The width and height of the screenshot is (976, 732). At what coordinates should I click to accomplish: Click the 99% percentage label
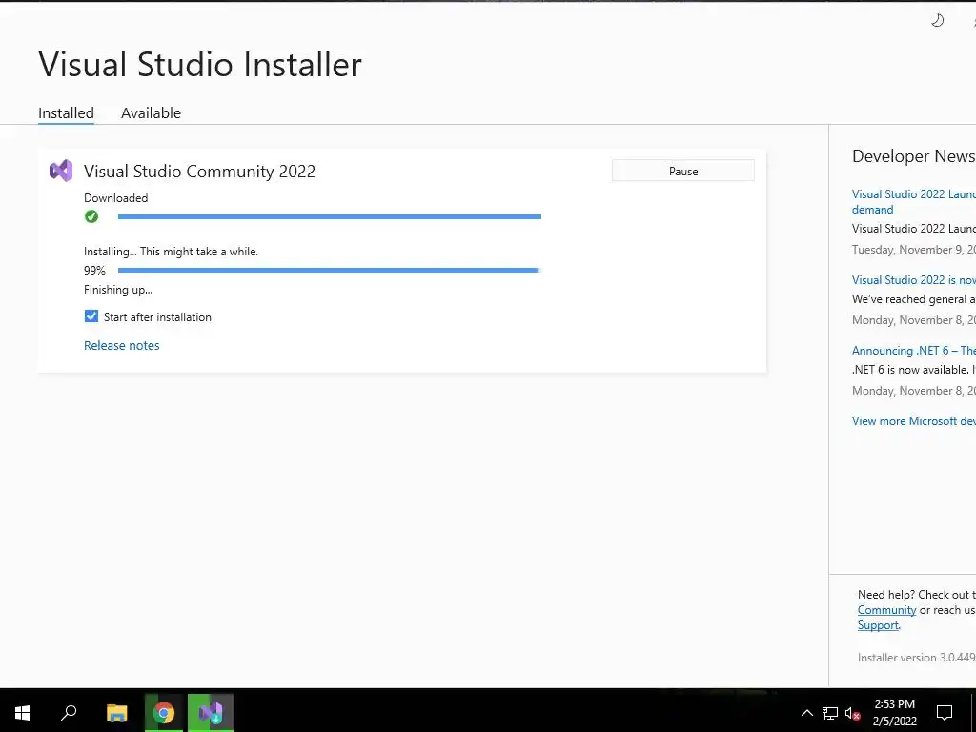pyautogui.click(x=94, y=270)
